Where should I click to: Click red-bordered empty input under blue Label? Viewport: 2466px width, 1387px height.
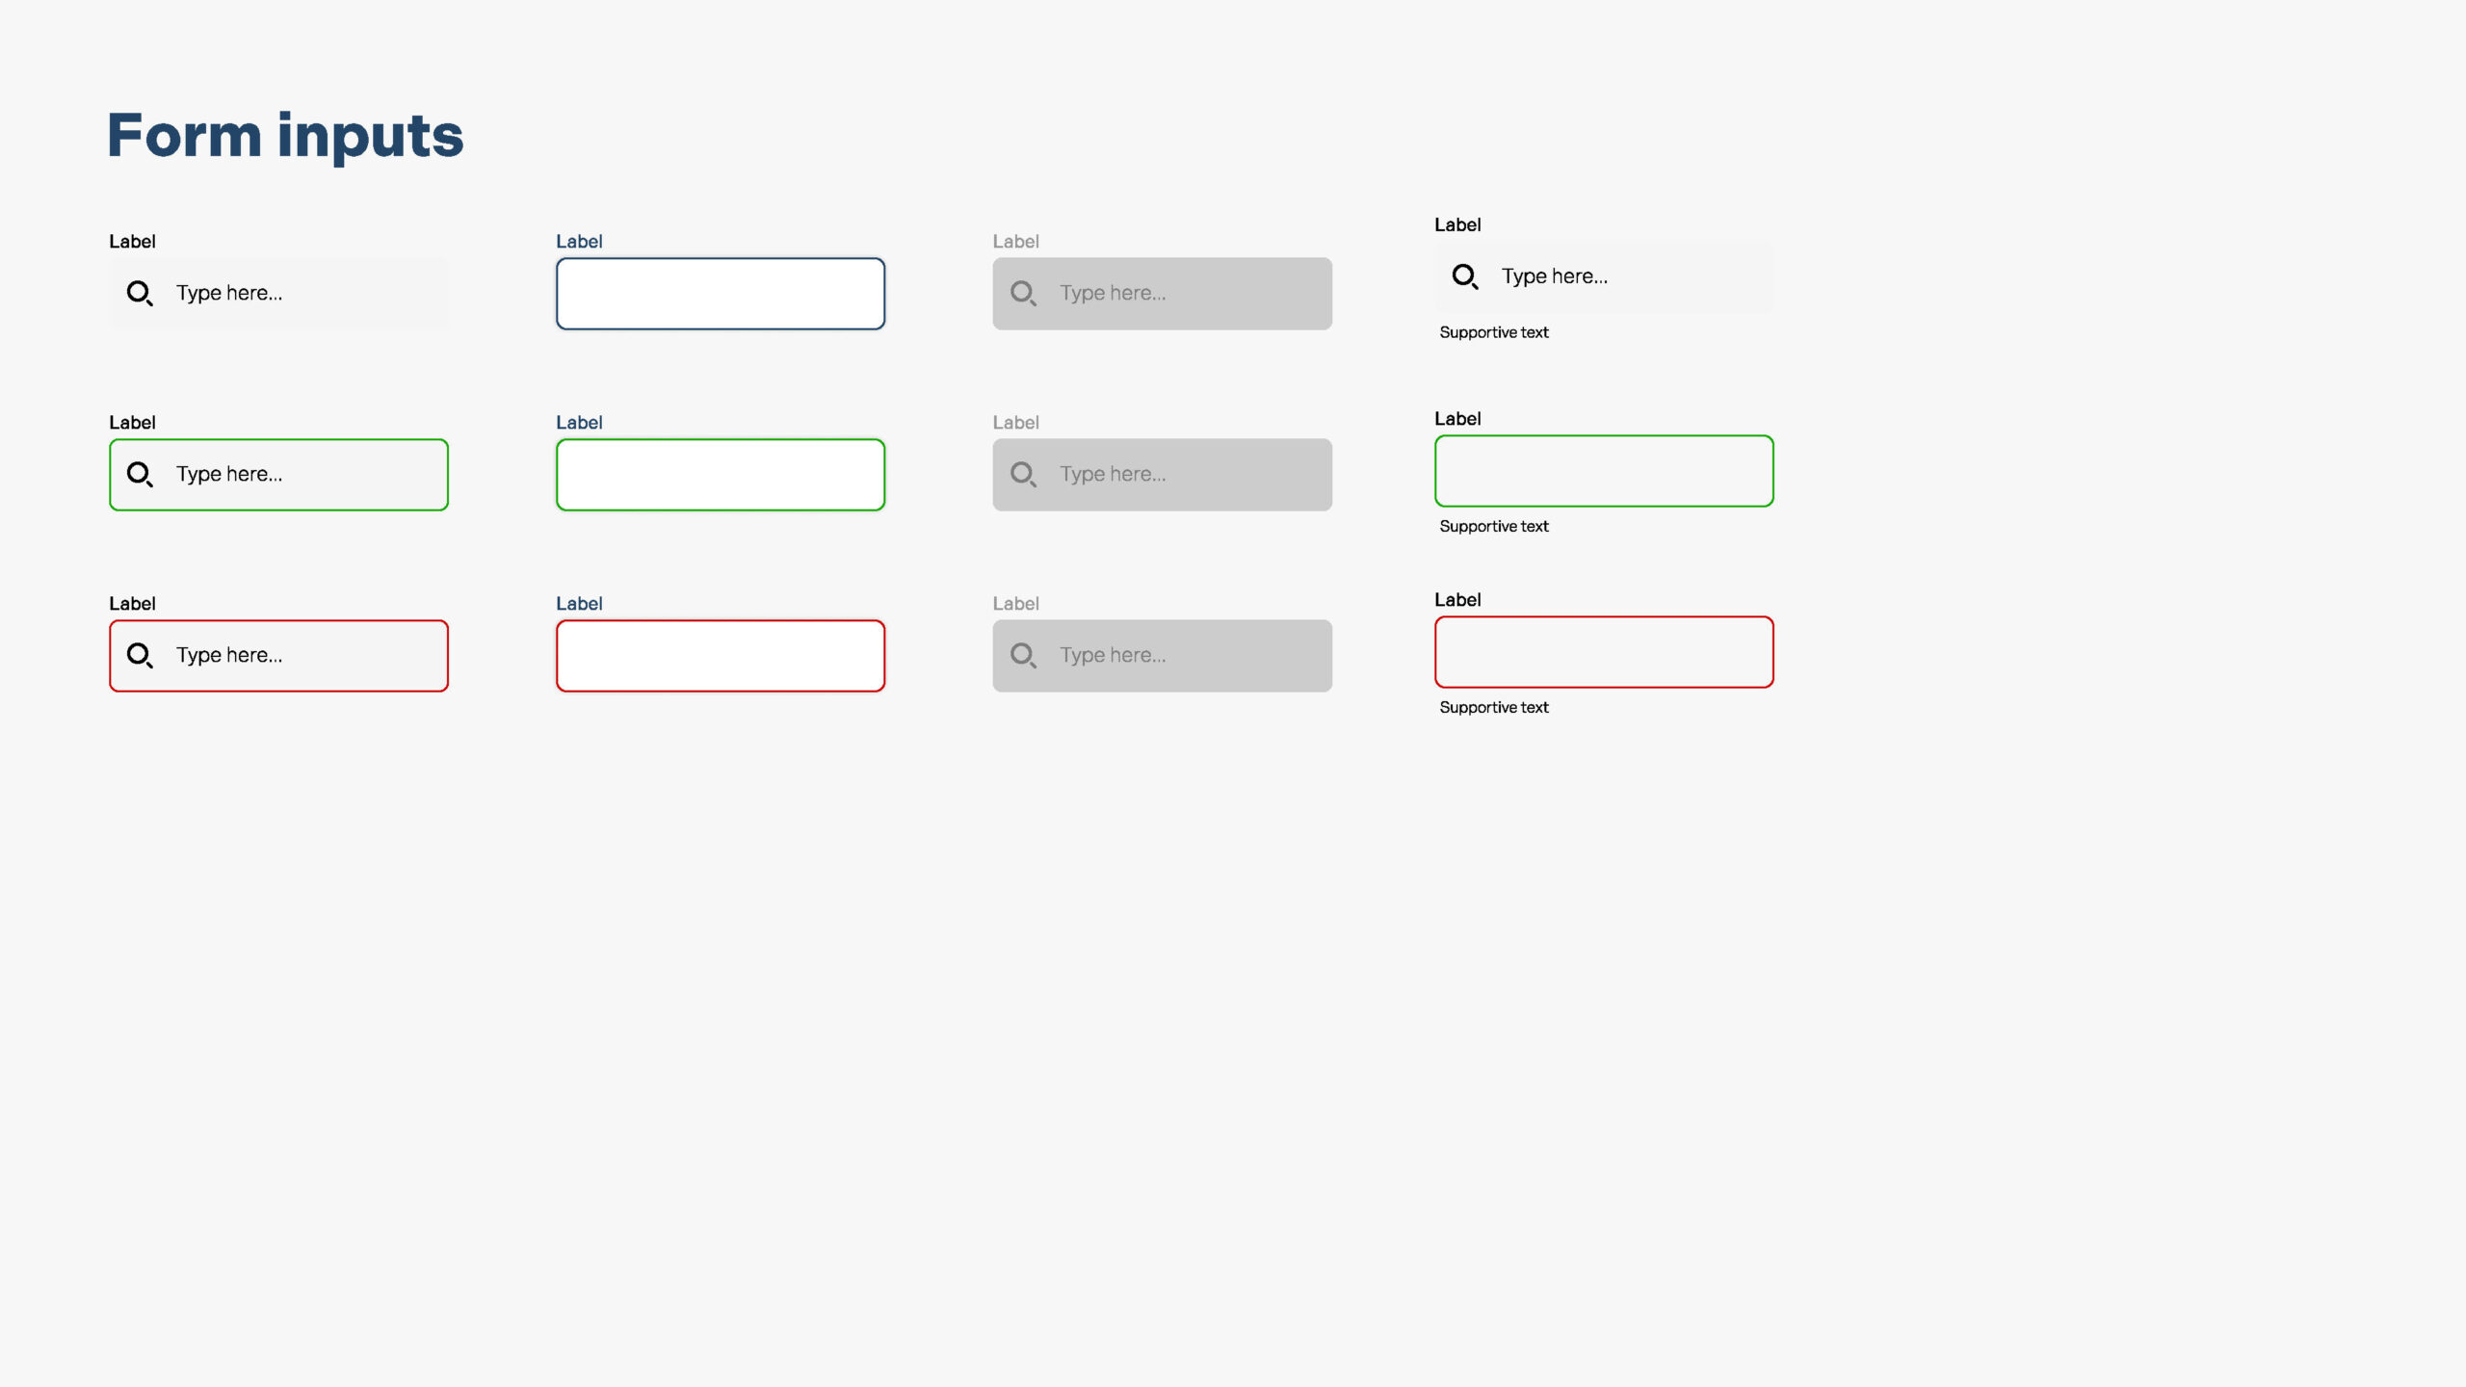pos(720,656)
